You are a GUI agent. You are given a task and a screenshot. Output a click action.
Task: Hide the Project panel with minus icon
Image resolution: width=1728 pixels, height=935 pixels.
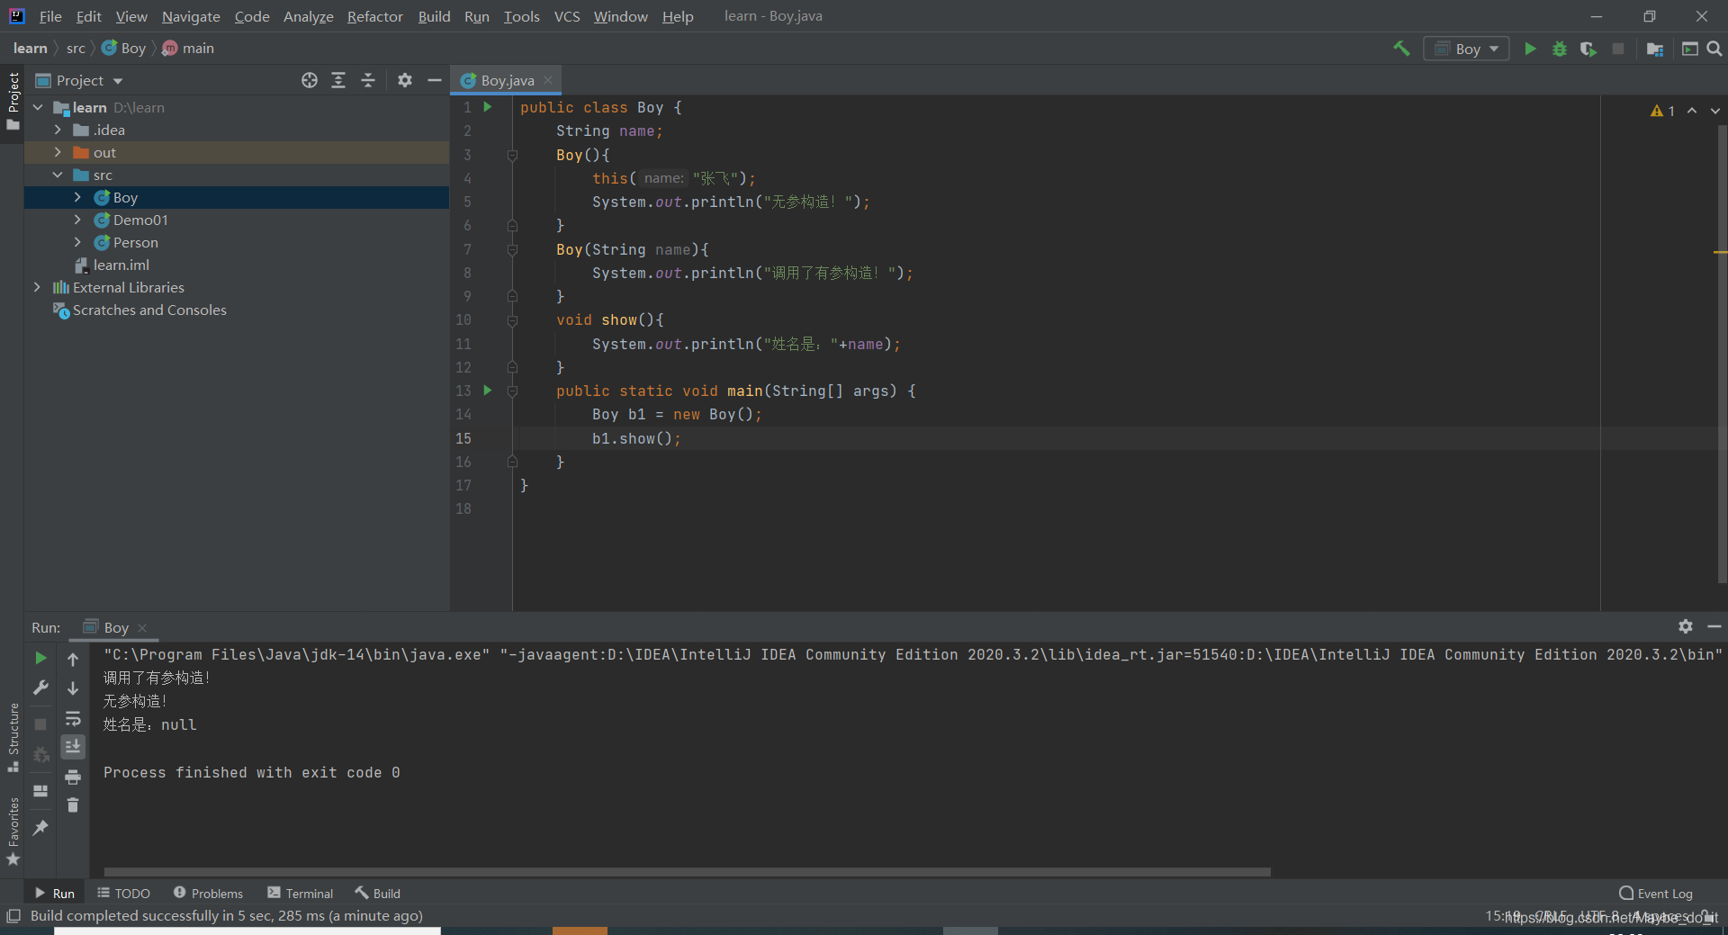pos(435,80)
